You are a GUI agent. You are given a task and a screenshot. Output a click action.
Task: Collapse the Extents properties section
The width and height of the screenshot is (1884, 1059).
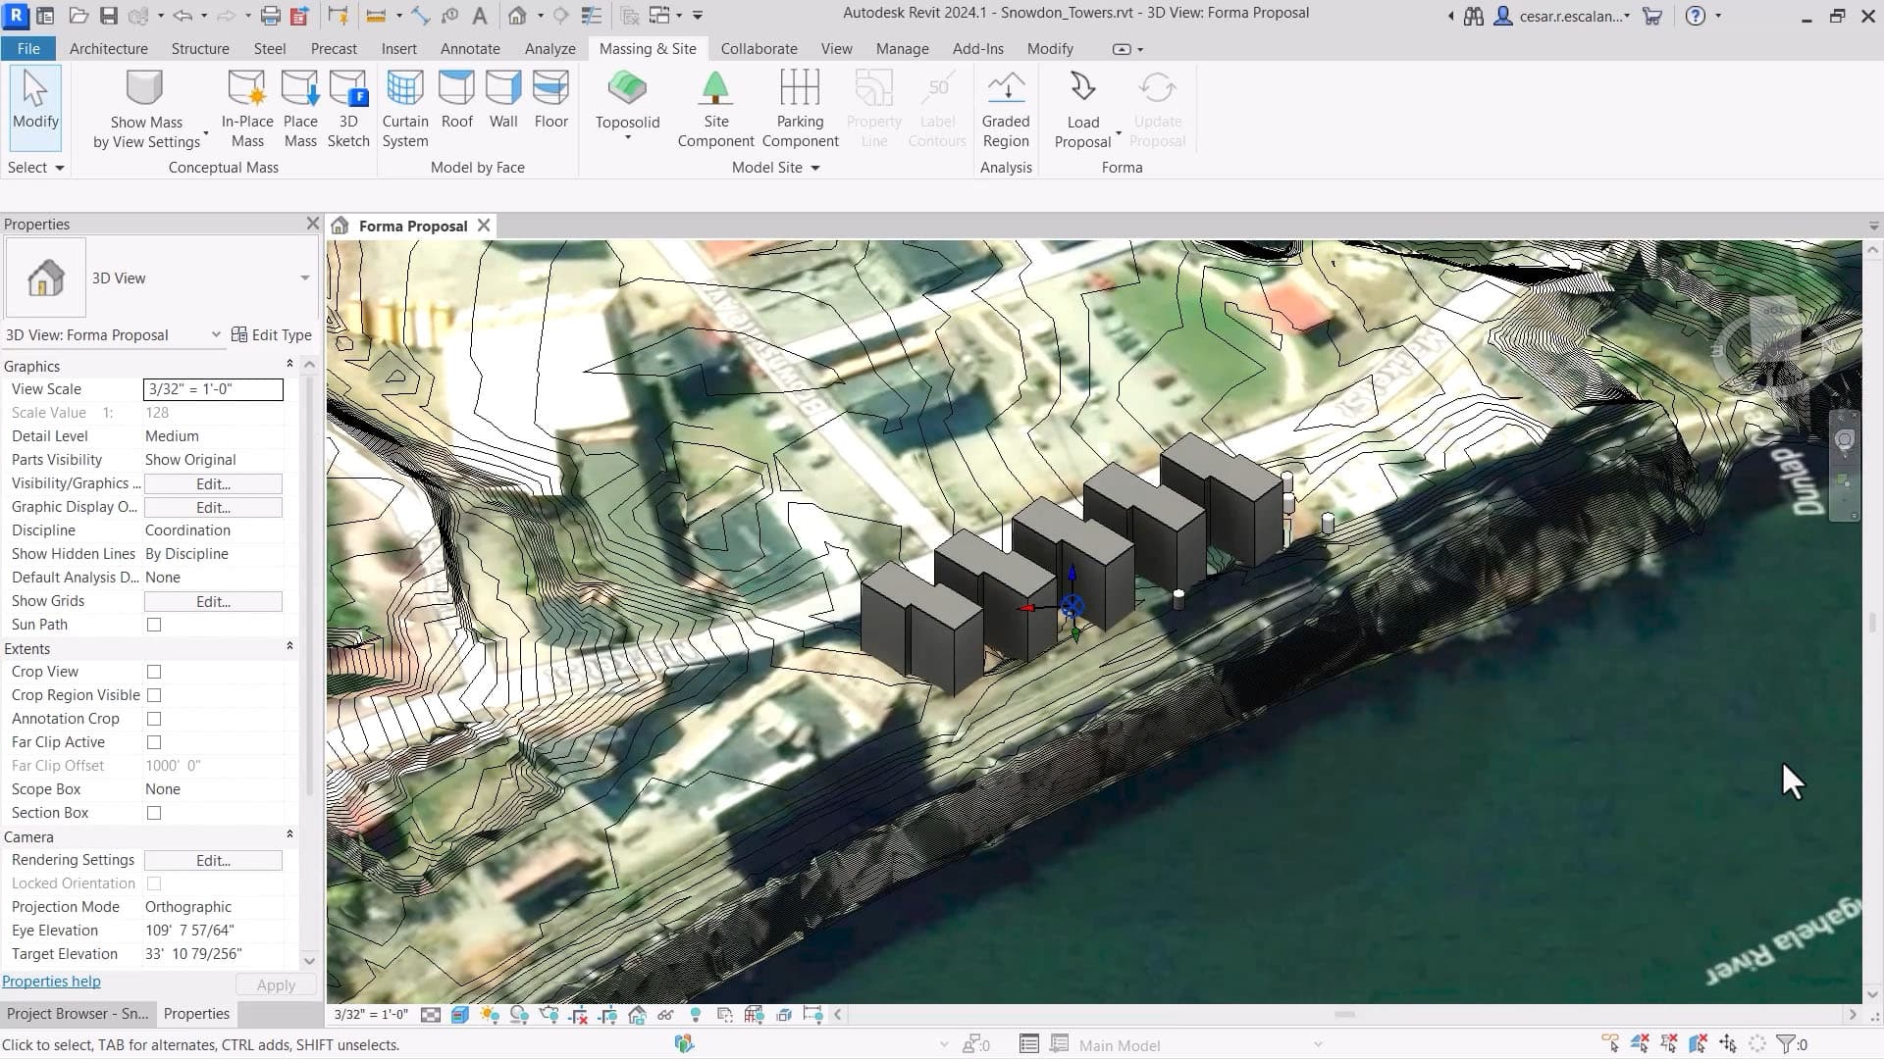click(288, 647)
